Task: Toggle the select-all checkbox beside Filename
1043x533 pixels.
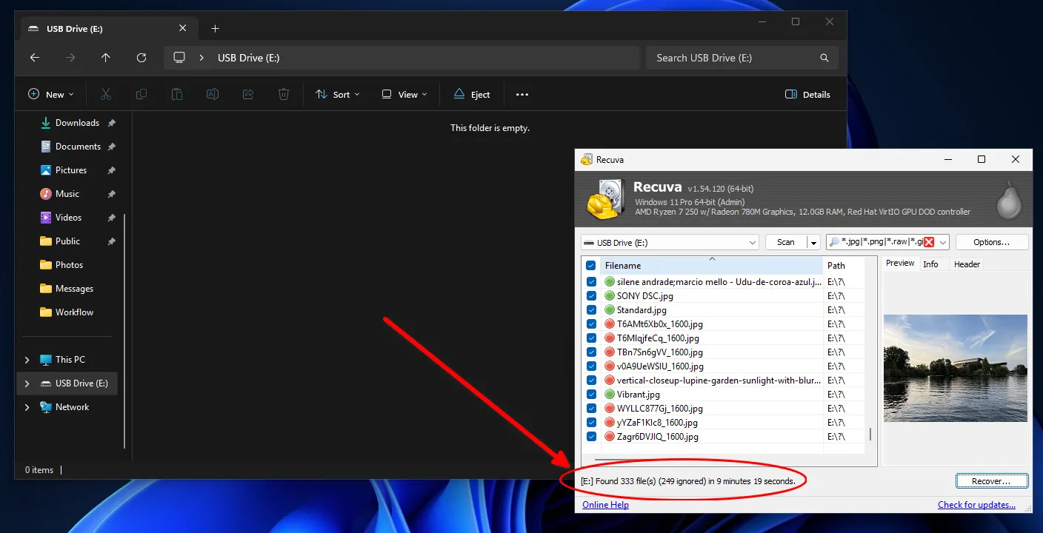Action: (x=591, y=266)
